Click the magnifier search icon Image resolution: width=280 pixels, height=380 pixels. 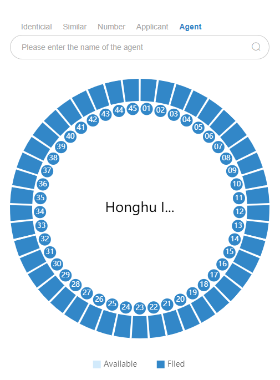[256, 47]
